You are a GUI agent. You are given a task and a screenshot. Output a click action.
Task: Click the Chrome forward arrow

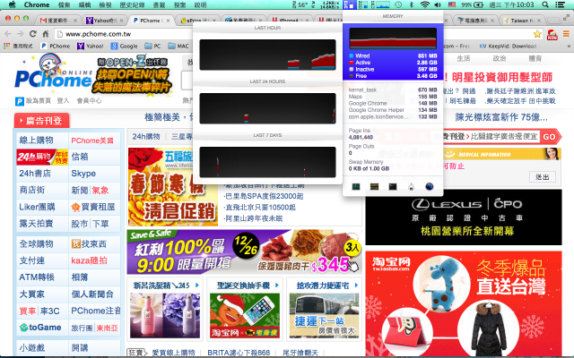(20, 34)
